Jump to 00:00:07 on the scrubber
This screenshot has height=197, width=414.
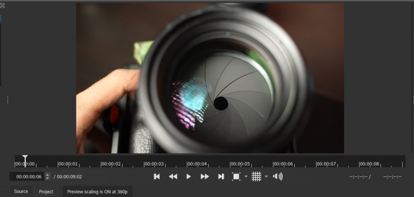(326, 164)
